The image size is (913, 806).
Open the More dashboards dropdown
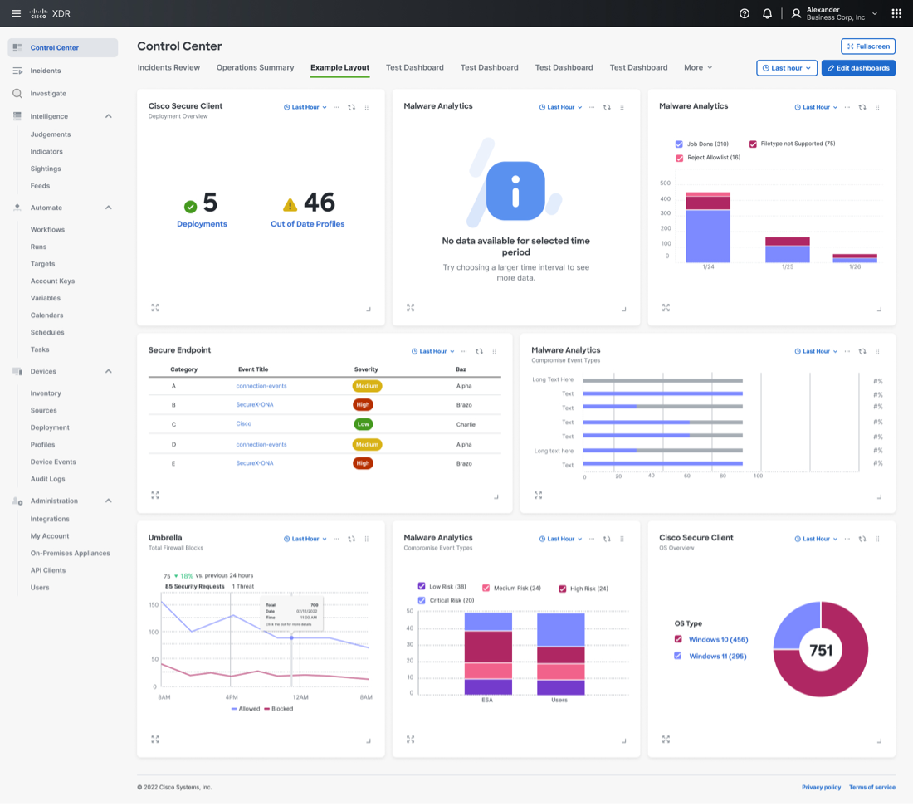697,67
